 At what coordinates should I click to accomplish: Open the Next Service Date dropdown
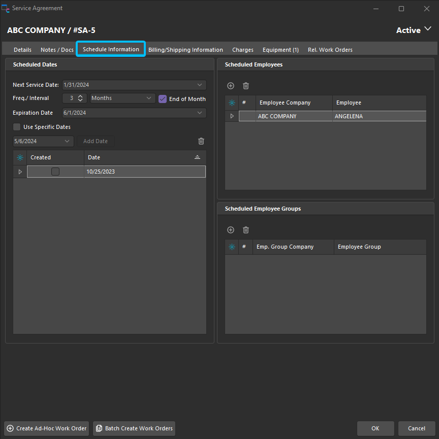pos(200,85)
